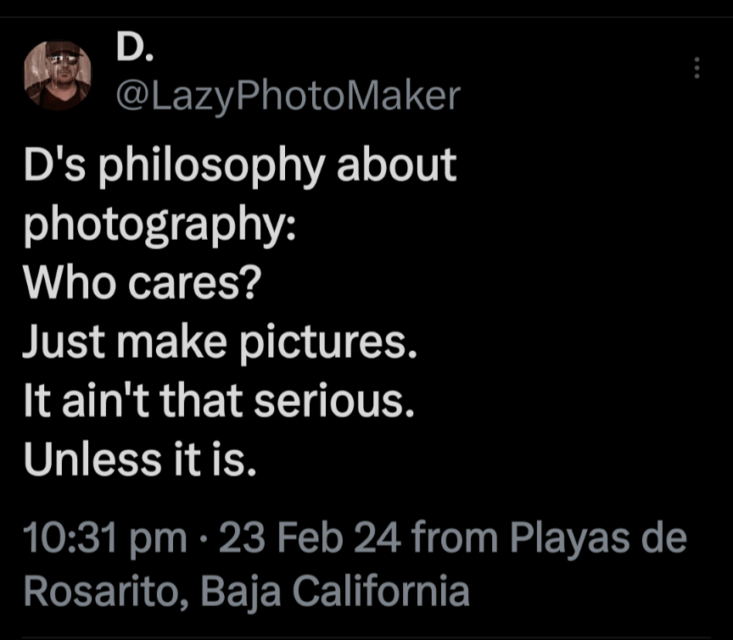Open the three-dot more options menu
The height and width of the screenshot is (640, 733).
coord(697,68)
